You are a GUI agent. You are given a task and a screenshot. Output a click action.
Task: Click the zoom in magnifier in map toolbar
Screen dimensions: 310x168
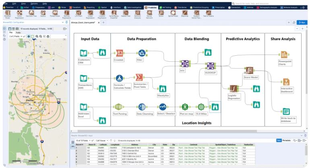tap(37, 36)
